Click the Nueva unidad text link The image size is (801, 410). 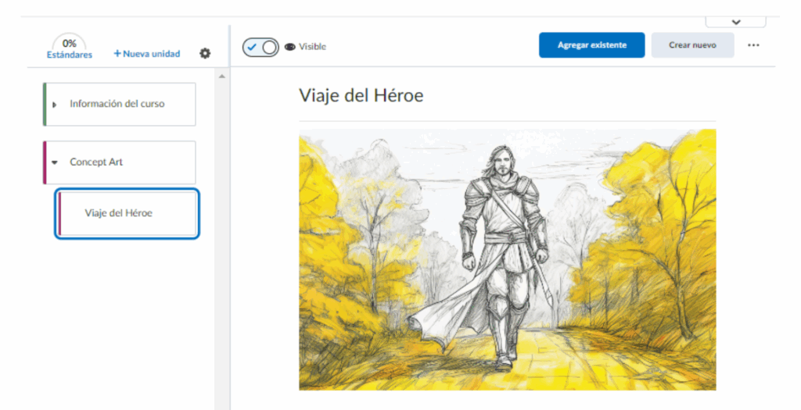pyautogui.click(x=151, y=54)
